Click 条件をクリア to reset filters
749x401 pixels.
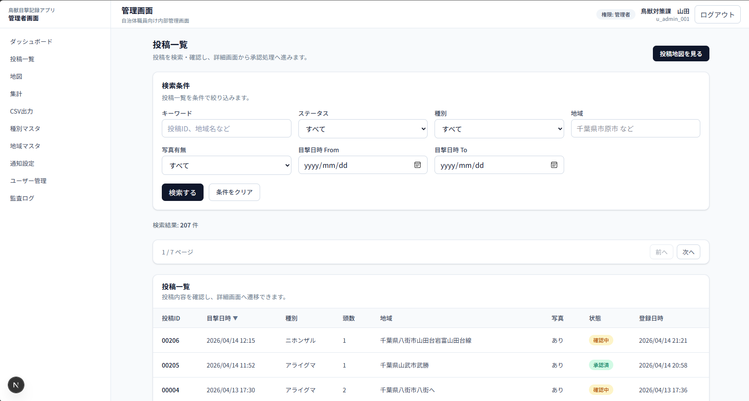[234, 192]
